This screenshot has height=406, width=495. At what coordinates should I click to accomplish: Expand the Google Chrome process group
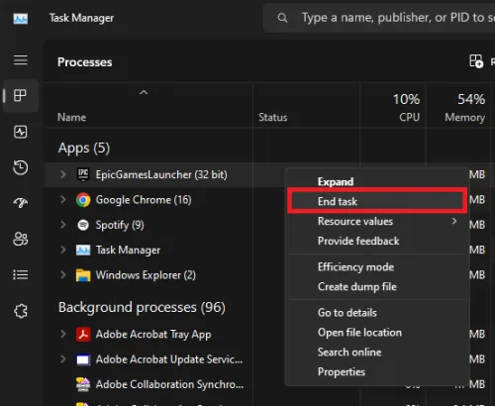[63, 199]
